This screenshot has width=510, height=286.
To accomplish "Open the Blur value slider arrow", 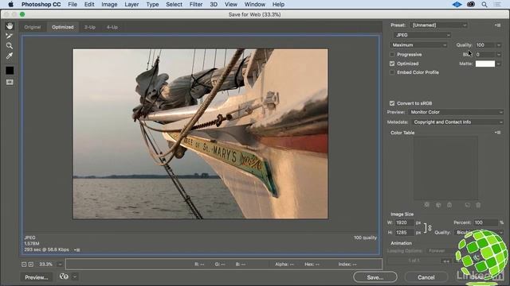I will (499, 55).
